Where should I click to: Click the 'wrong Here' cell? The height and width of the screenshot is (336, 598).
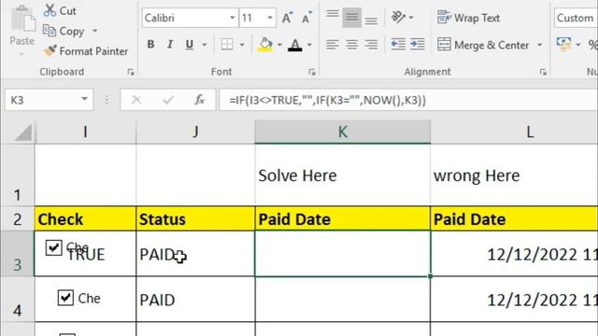click(x=514, y=175)
